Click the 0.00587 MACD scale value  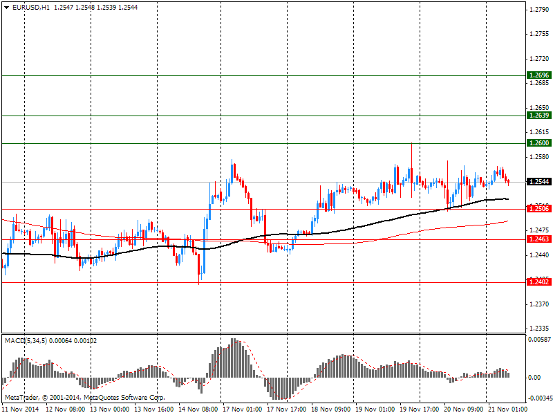539,340
